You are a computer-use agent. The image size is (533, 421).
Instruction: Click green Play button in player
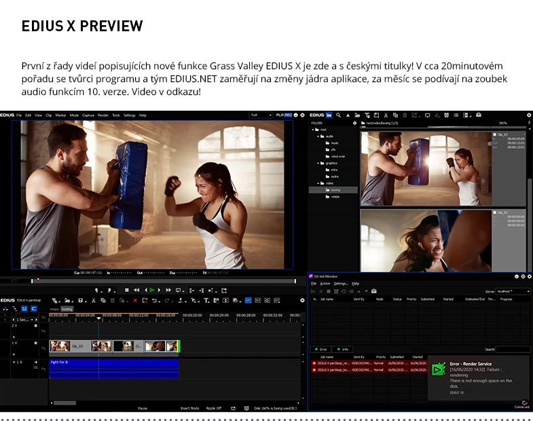(152, 290)
